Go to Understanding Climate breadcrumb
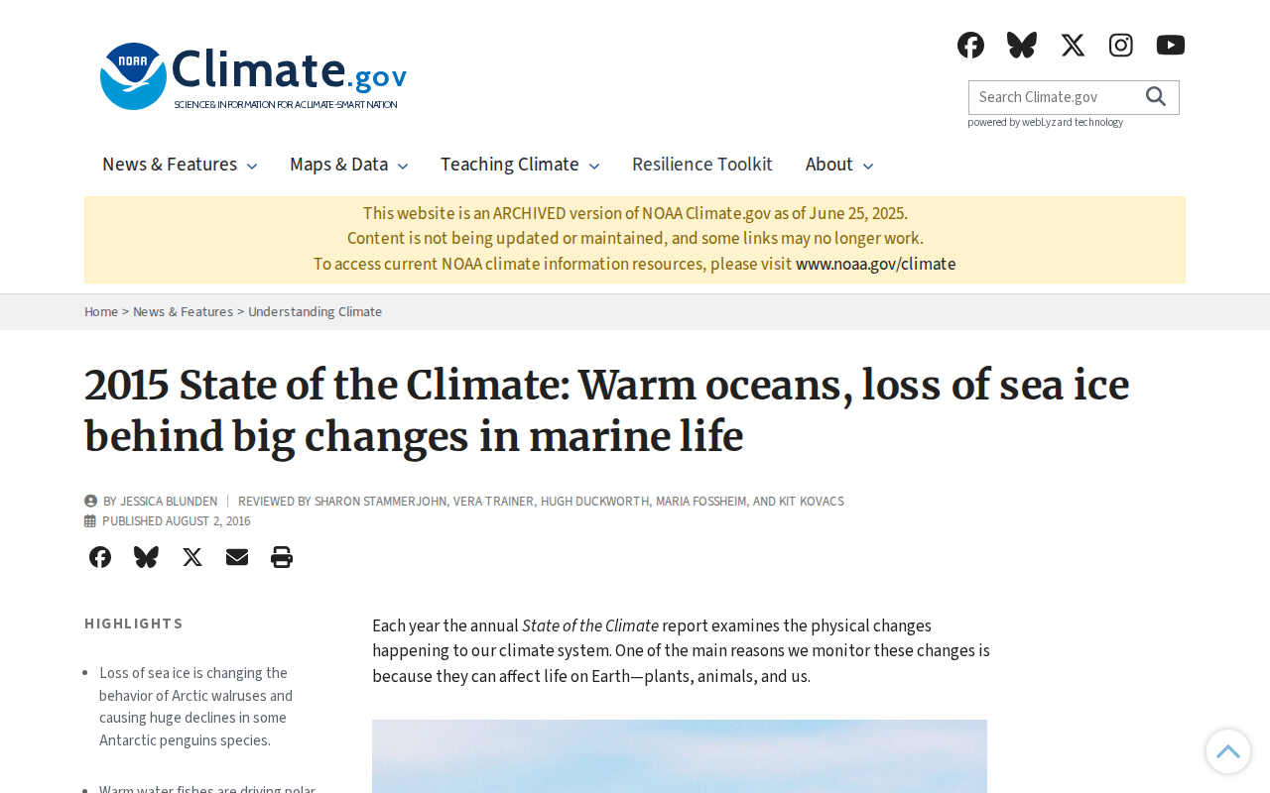 (315, 311)
